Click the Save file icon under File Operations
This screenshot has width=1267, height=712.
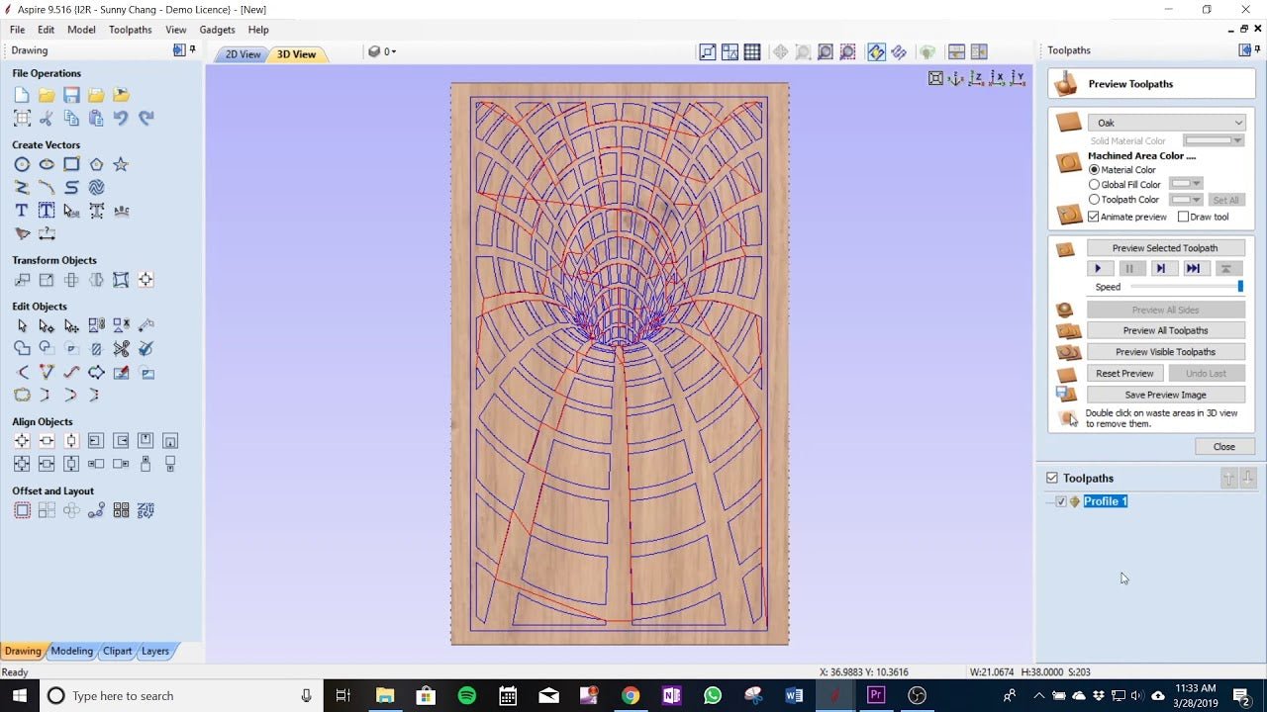(x=70, y=94)
